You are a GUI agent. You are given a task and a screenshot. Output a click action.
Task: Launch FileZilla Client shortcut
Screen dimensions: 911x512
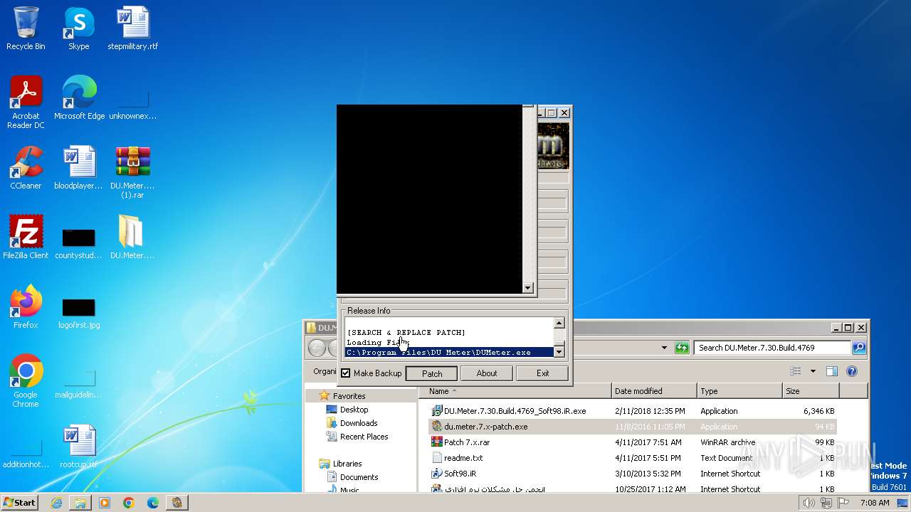pos(26,238)
